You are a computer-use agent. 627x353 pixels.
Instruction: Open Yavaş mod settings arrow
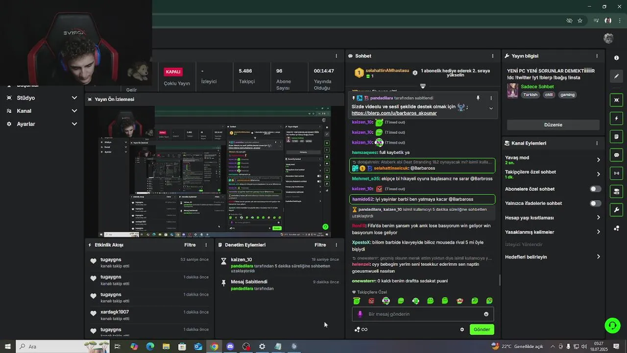pos(598,160)
